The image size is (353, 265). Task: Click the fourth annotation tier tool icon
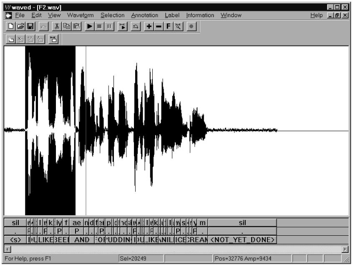(40, 39)
